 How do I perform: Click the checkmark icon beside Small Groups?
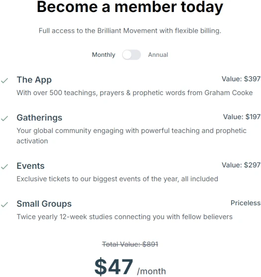tap(4, 205)
